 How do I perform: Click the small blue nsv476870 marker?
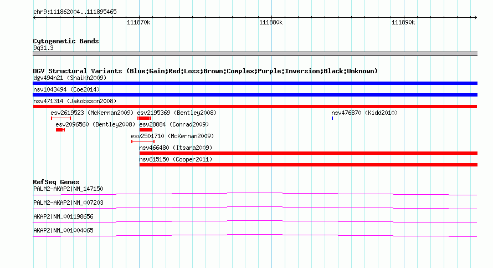click(332, 118)
